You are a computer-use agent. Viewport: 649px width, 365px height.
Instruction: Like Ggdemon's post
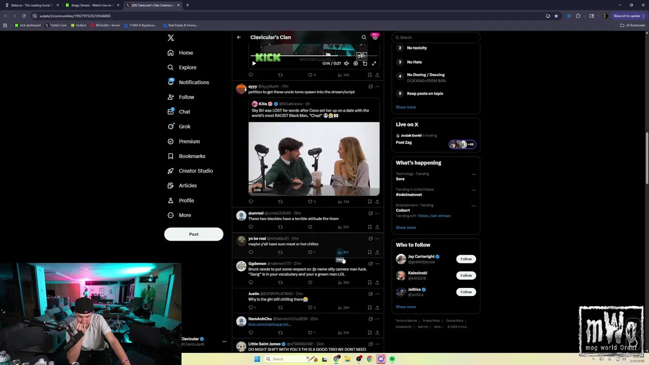310,282
